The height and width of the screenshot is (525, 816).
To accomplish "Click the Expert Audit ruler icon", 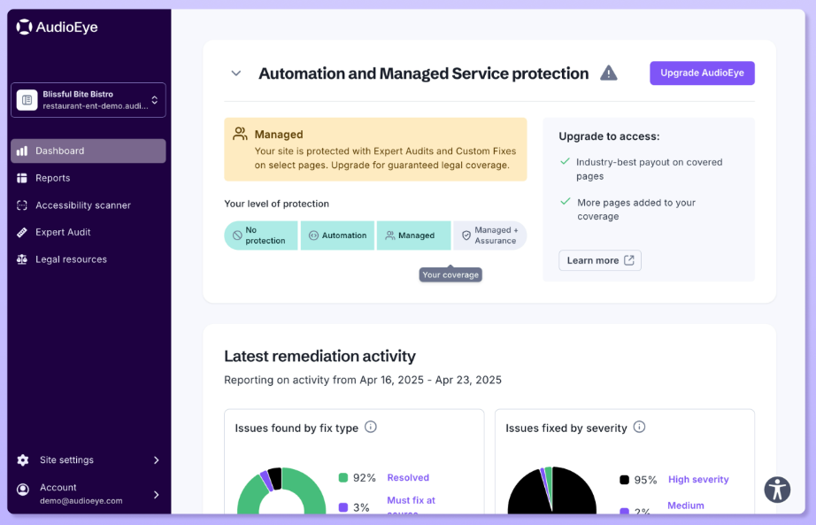I will coord(22,232).
